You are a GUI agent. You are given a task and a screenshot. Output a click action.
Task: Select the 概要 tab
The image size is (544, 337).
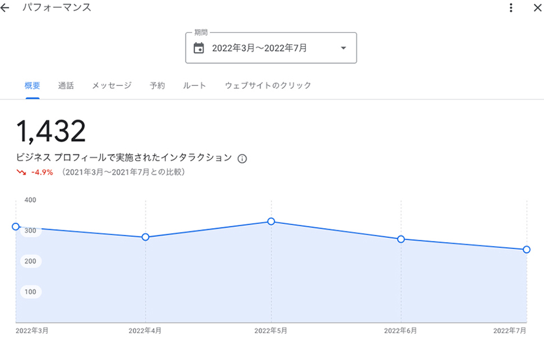33,86
